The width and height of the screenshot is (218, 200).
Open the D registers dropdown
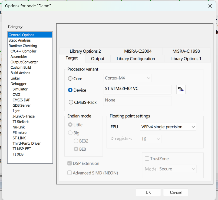click(x=151, y=139)
